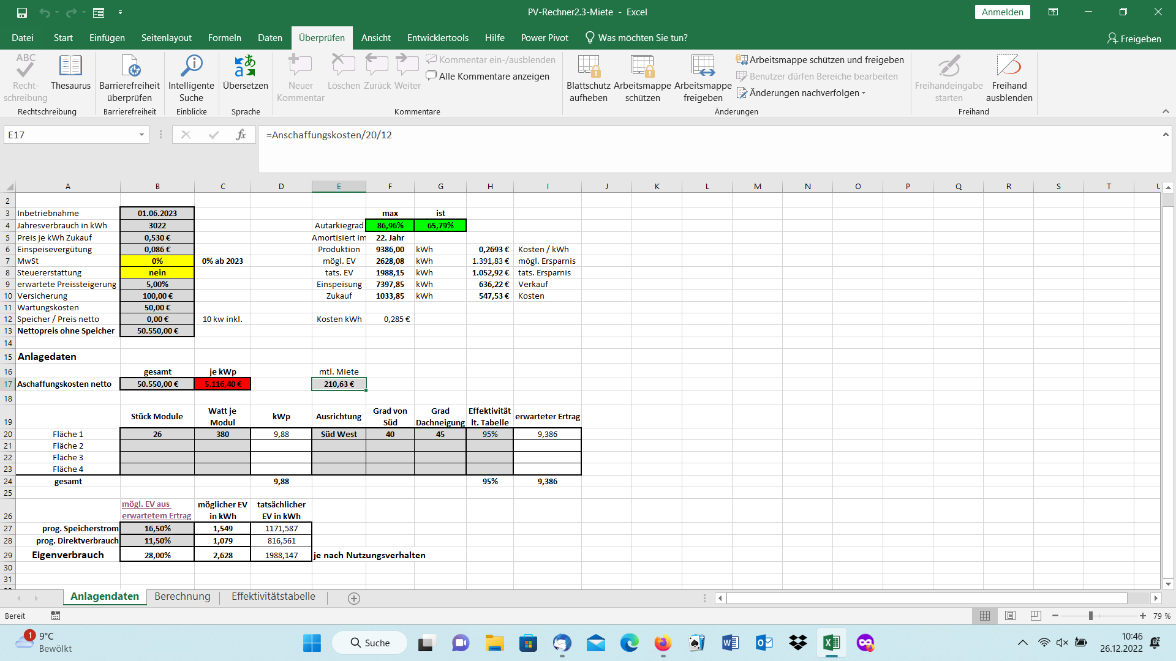Click the 79 % zoom level
1176x661 pixels.
tap(1162, 616)
